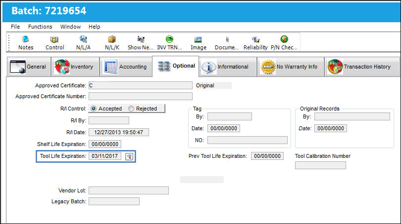Image resolution: width=401 pixels, height=224 pixels.
Task: Click the Prev Tool Life Expiration field
Action: click(267, 156)
